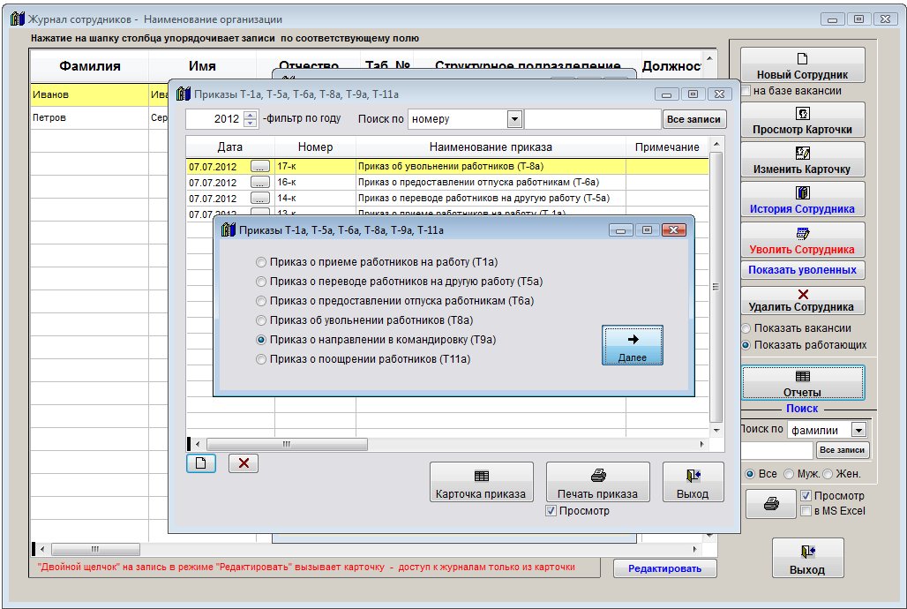The height and width of the screenshot is (609, 907).
Task: Click Должность column header
Action: click(x=671, y=66)
